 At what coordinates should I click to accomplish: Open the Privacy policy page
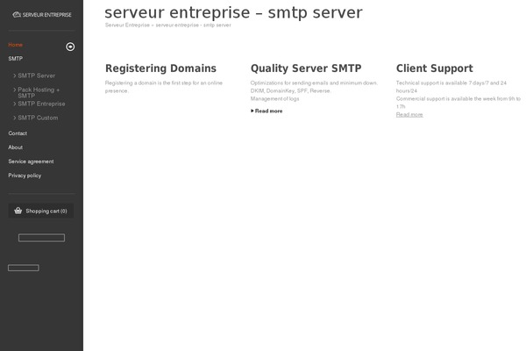pyautogui.click(x=25, y=175)
